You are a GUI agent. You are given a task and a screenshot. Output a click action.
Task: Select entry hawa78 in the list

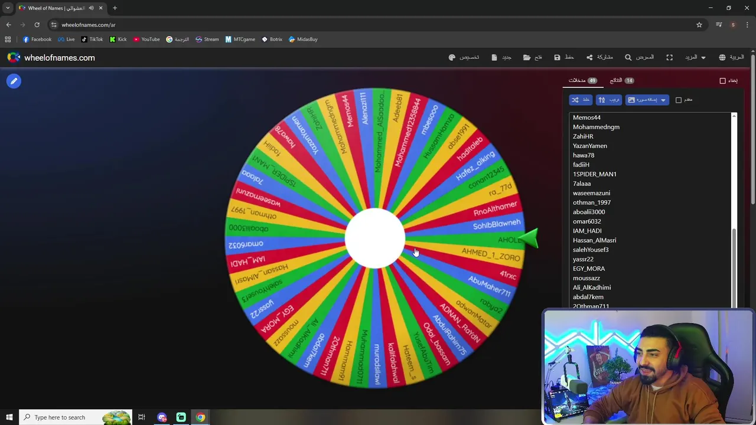(584, 155)
